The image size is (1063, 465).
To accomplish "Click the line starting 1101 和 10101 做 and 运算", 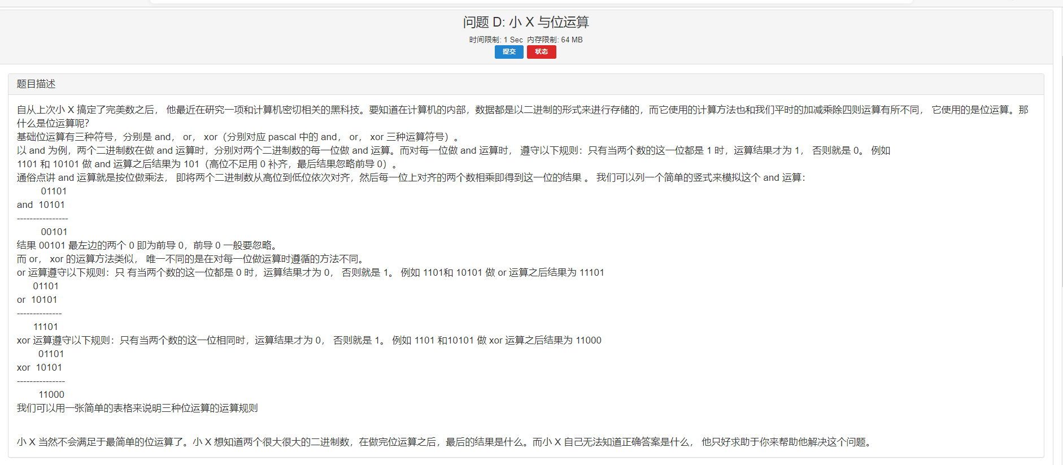I will (x=207, y=164).
